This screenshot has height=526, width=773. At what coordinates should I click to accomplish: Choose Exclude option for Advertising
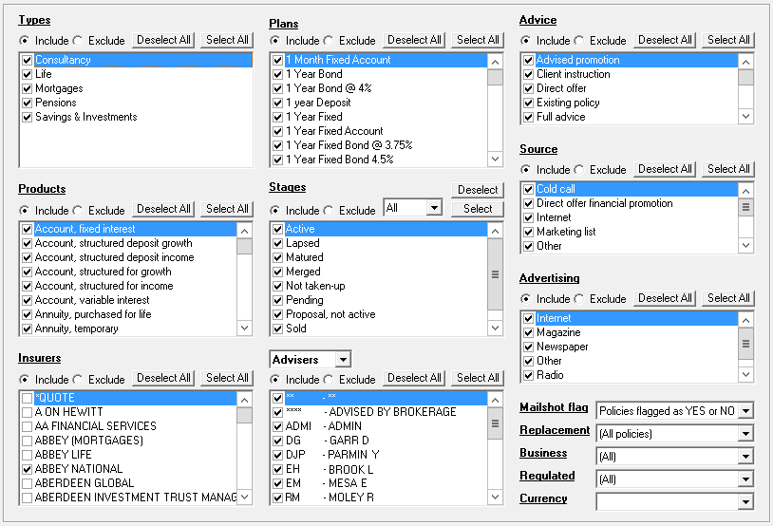coord(579,299)
